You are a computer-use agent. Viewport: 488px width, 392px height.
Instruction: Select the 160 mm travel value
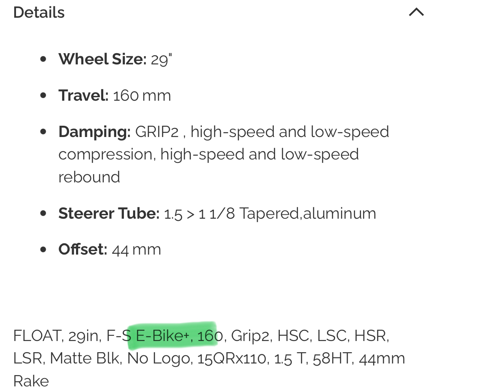142,96
